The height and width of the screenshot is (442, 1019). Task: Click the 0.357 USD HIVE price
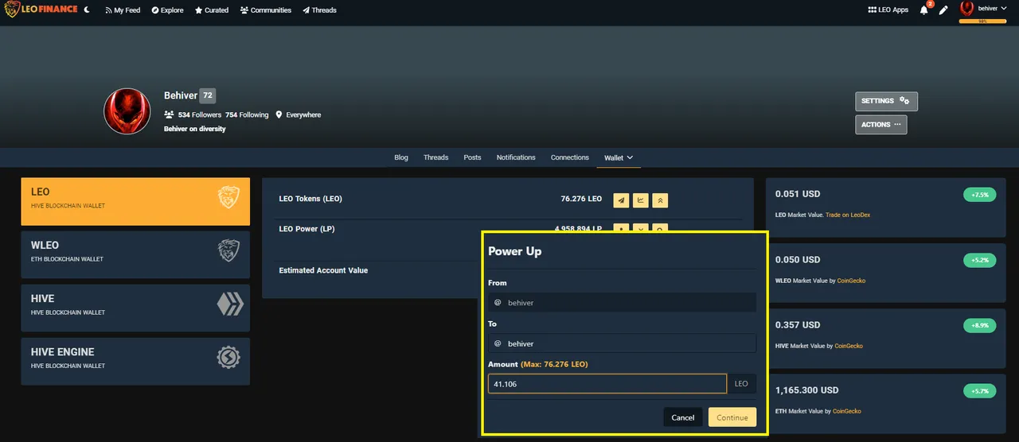point(798,325)
